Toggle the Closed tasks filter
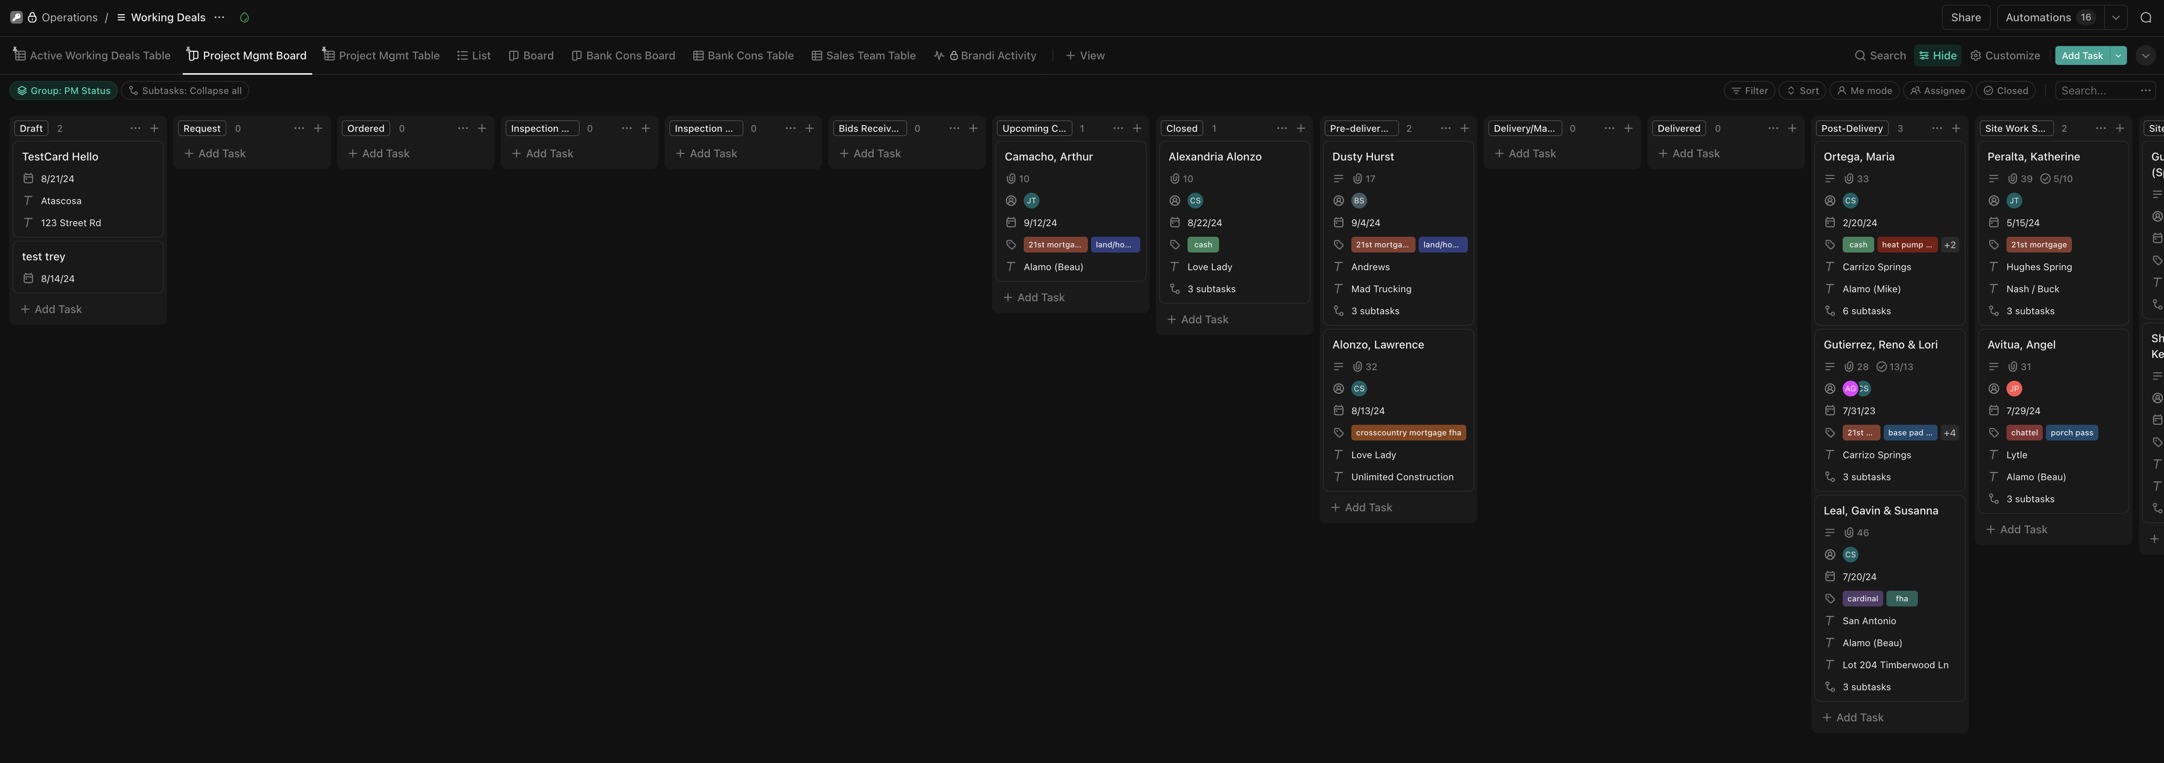Screen dimensions: 2164x763 click(2006, 90)
